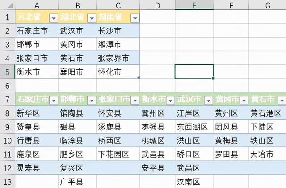Select cell containing 大冶市

[x=267, y=154]
